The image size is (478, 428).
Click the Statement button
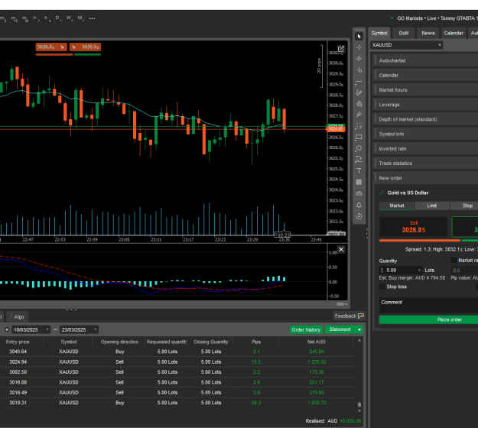(340, 329)
